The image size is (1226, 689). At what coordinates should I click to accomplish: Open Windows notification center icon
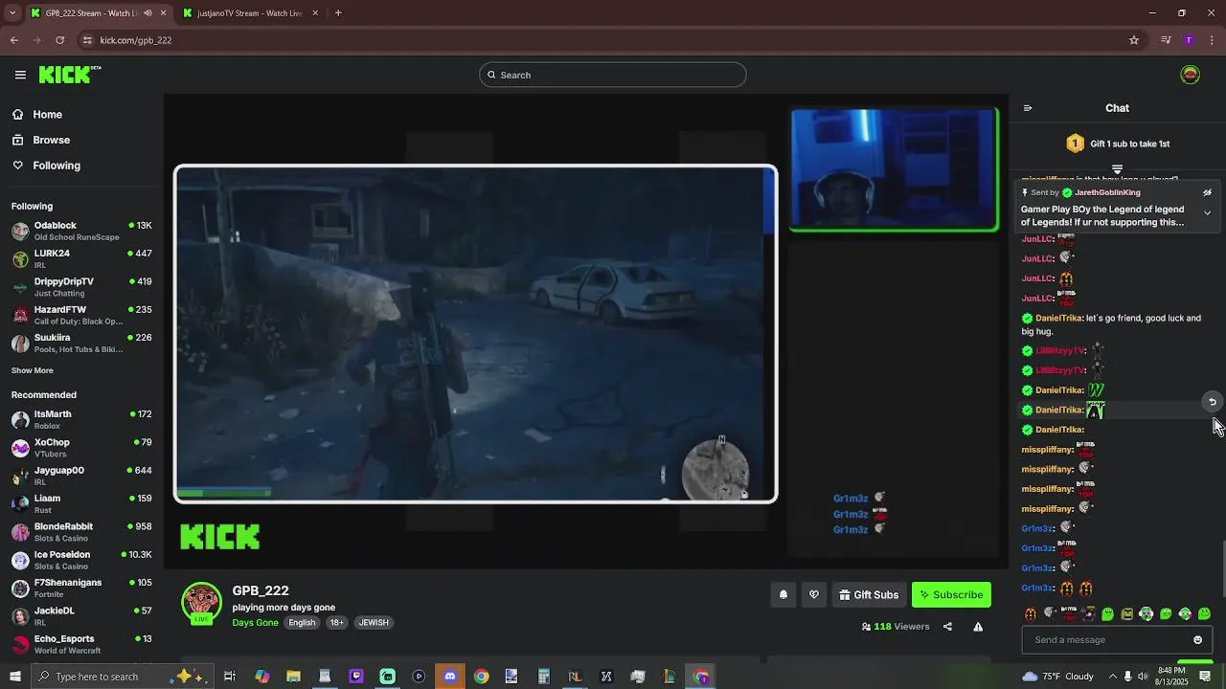1205,677
